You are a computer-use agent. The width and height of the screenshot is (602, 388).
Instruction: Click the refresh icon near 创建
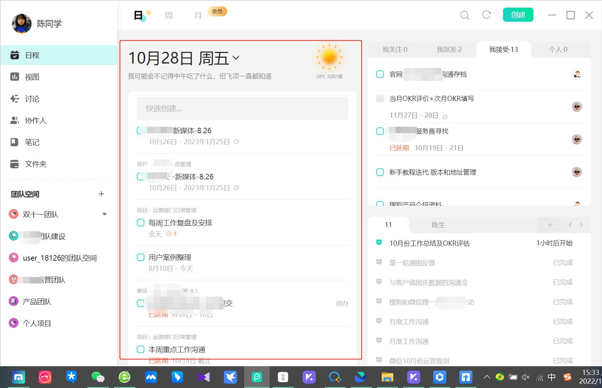tap(487, 15)
